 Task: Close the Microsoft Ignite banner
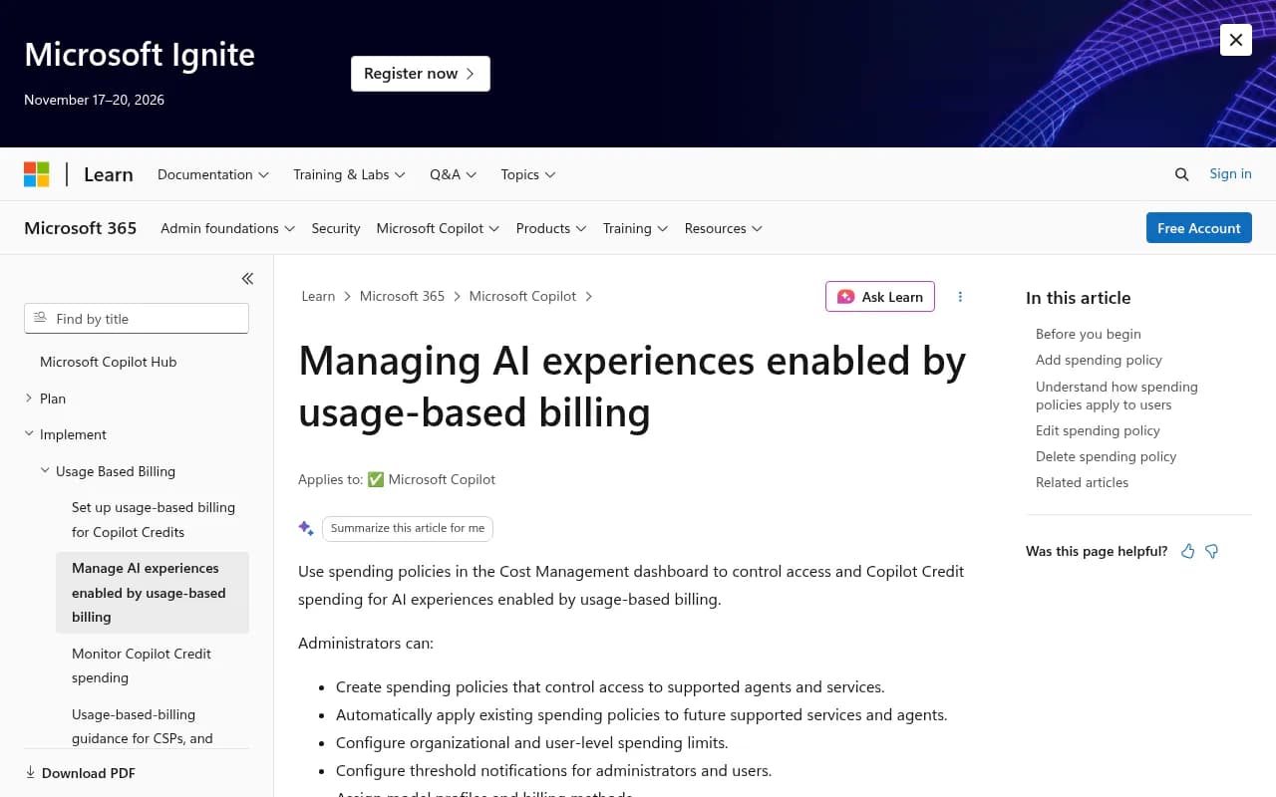(1236, 40)
